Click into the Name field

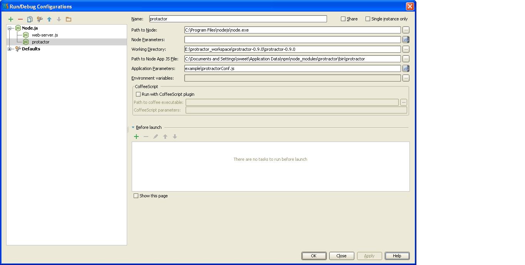click(238, 19)
